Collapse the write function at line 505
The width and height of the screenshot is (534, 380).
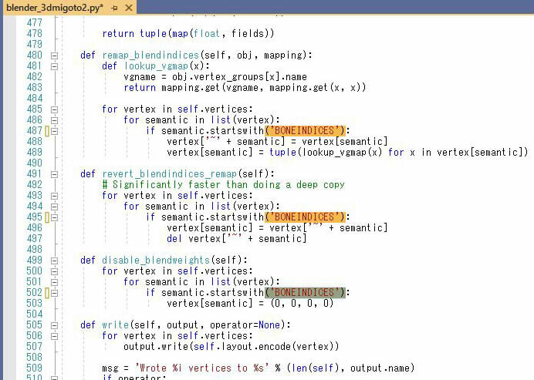pyautogui.click(x=54, y=325)
